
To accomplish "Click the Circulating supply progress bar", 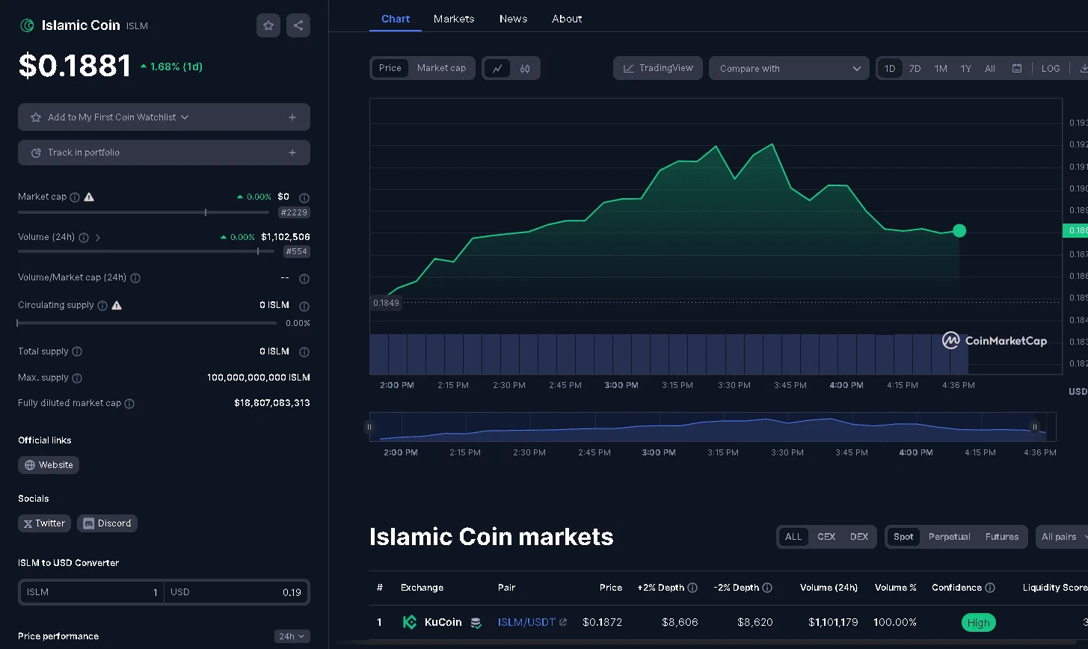I will [147, 323].
